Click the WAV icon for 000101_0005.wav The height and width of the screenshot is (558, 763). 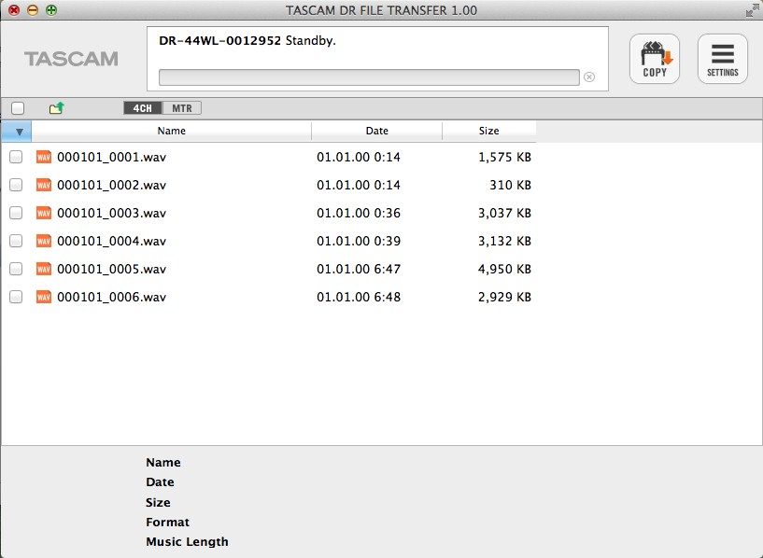(x=43, y=269)
